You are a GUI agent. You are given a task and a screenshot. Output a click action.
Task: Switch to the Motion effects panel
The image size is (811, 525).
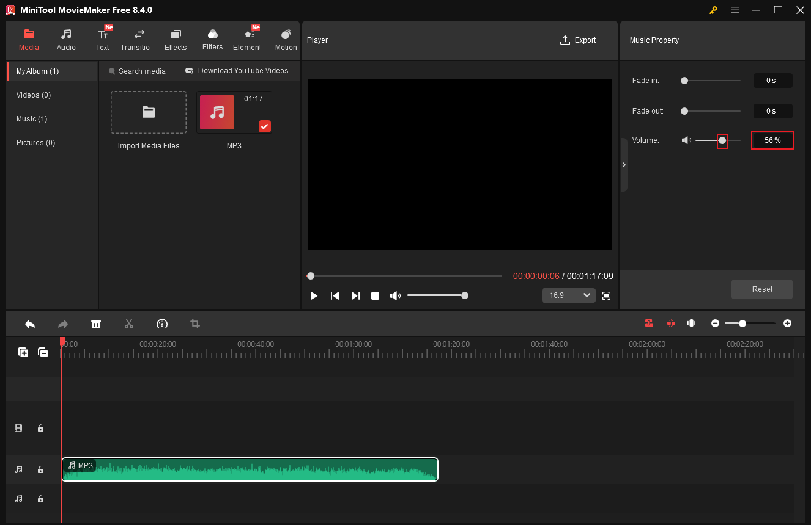pyautogui.click(x=286, y=38)
